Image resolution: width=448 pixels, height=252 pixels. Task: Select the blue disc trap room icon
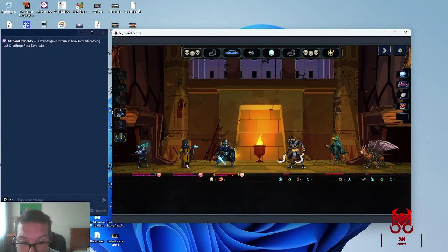tap(232, 53)
